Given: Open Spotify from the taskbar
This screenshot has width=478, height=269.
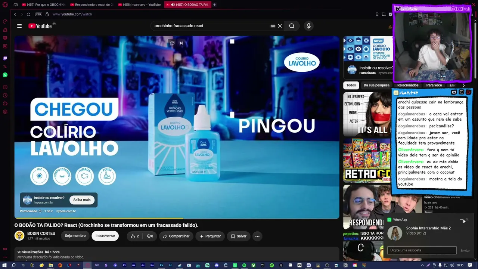Looking at the screenshot, I should 244,265.
